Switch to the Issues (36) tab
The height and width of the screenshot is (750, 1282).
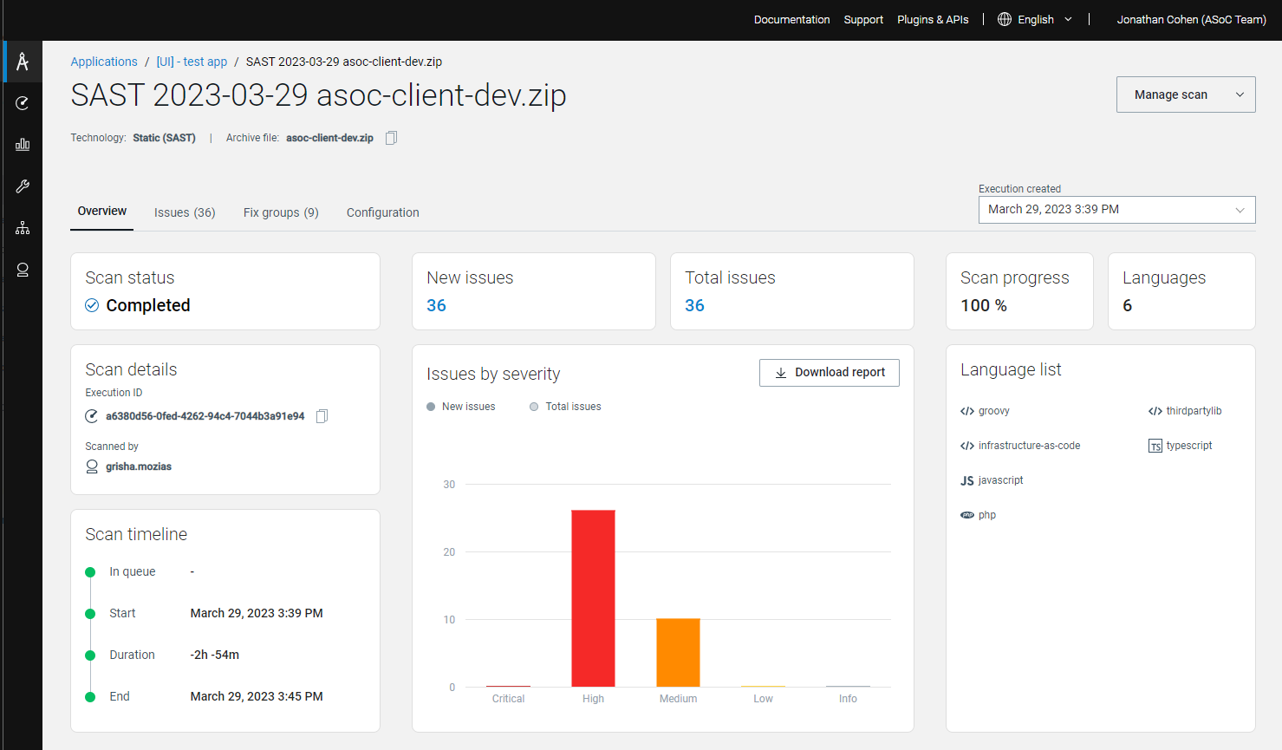(x=185, y=212)
